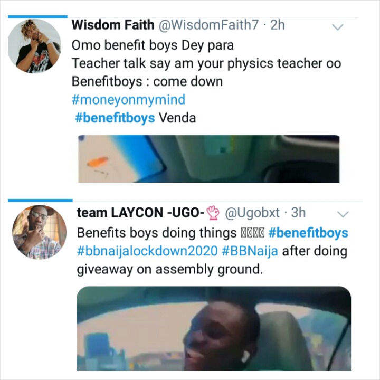The image size is (380, 380).
Task: Expand options chevron on team LAYCON tweet
Action: point(343,214)
